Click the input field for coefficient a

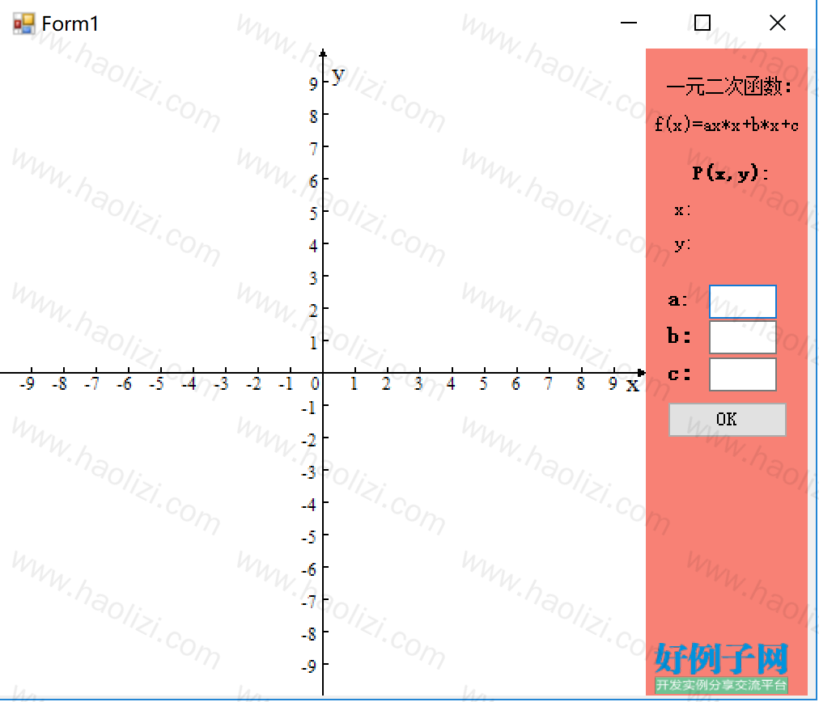pyautogui.click(x=742, y=302)
